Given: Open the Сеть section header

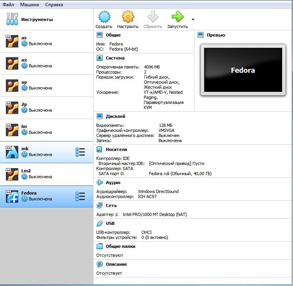Looking at the screenshot, I should pos(111,205).
